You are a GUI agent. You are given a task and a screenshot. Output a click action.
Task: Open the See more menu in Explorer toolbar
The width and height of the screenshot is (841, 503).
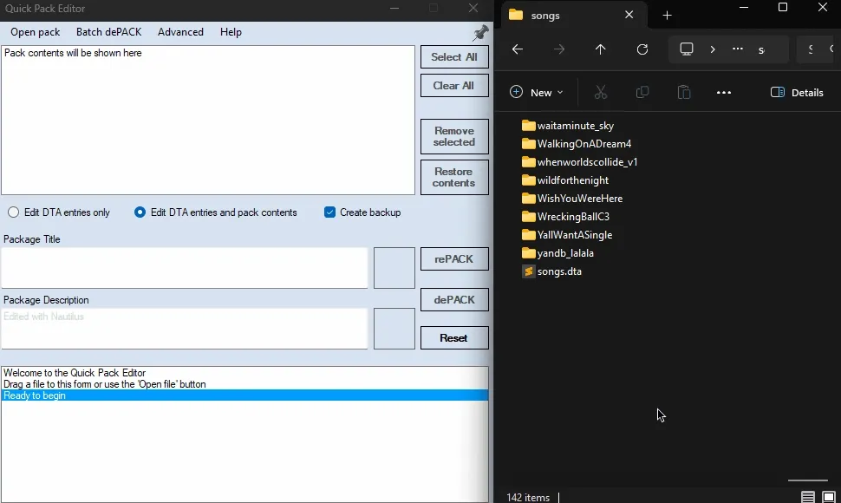click(724, 92)
